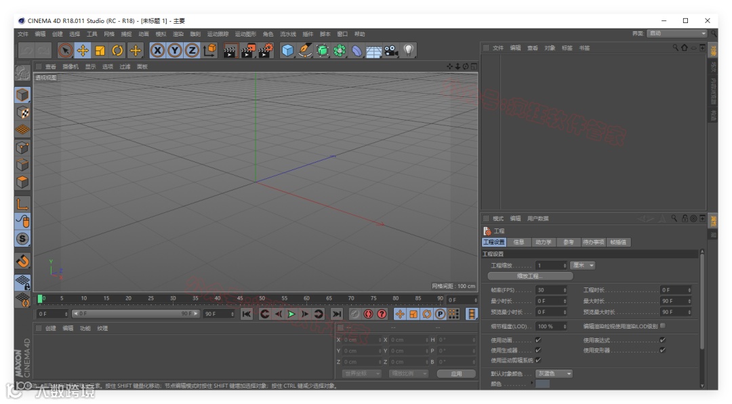Select the Rotate tool in the top toolbar
The height and width of the screenshot is (404, 732).
pyautogui.click(x=118, y=51)
